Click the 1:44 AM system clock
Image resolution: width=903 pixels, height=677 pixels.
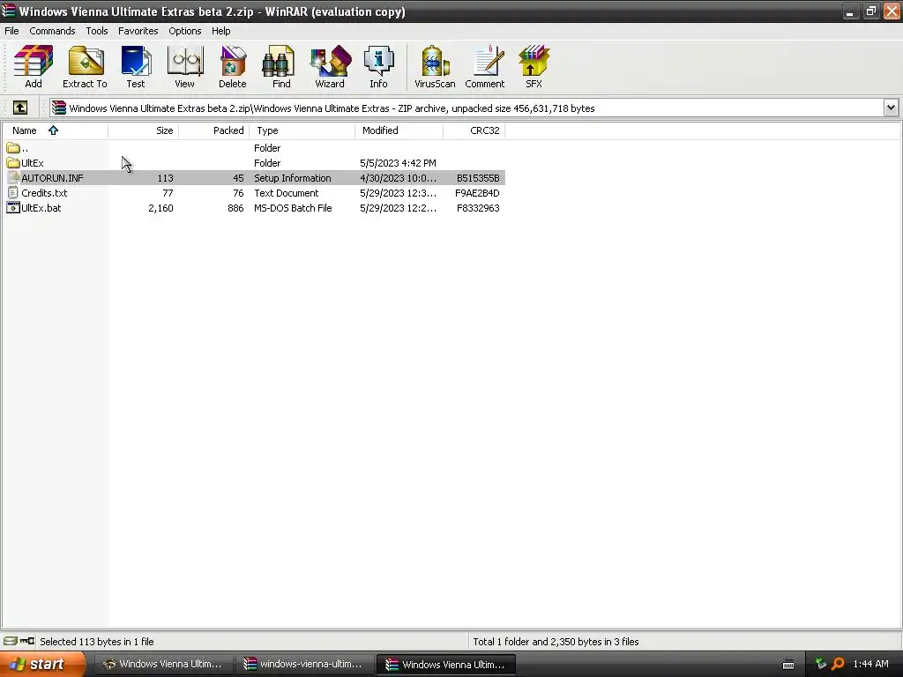[x=870, y=664]
